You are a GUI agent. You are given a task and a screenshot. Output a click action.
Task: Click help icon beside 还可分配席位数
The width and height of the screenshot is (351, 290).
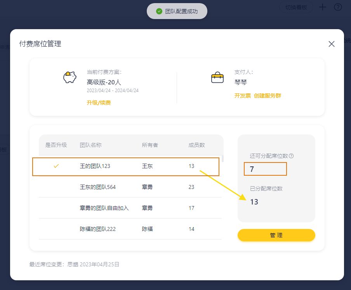(x=291, y=156)
